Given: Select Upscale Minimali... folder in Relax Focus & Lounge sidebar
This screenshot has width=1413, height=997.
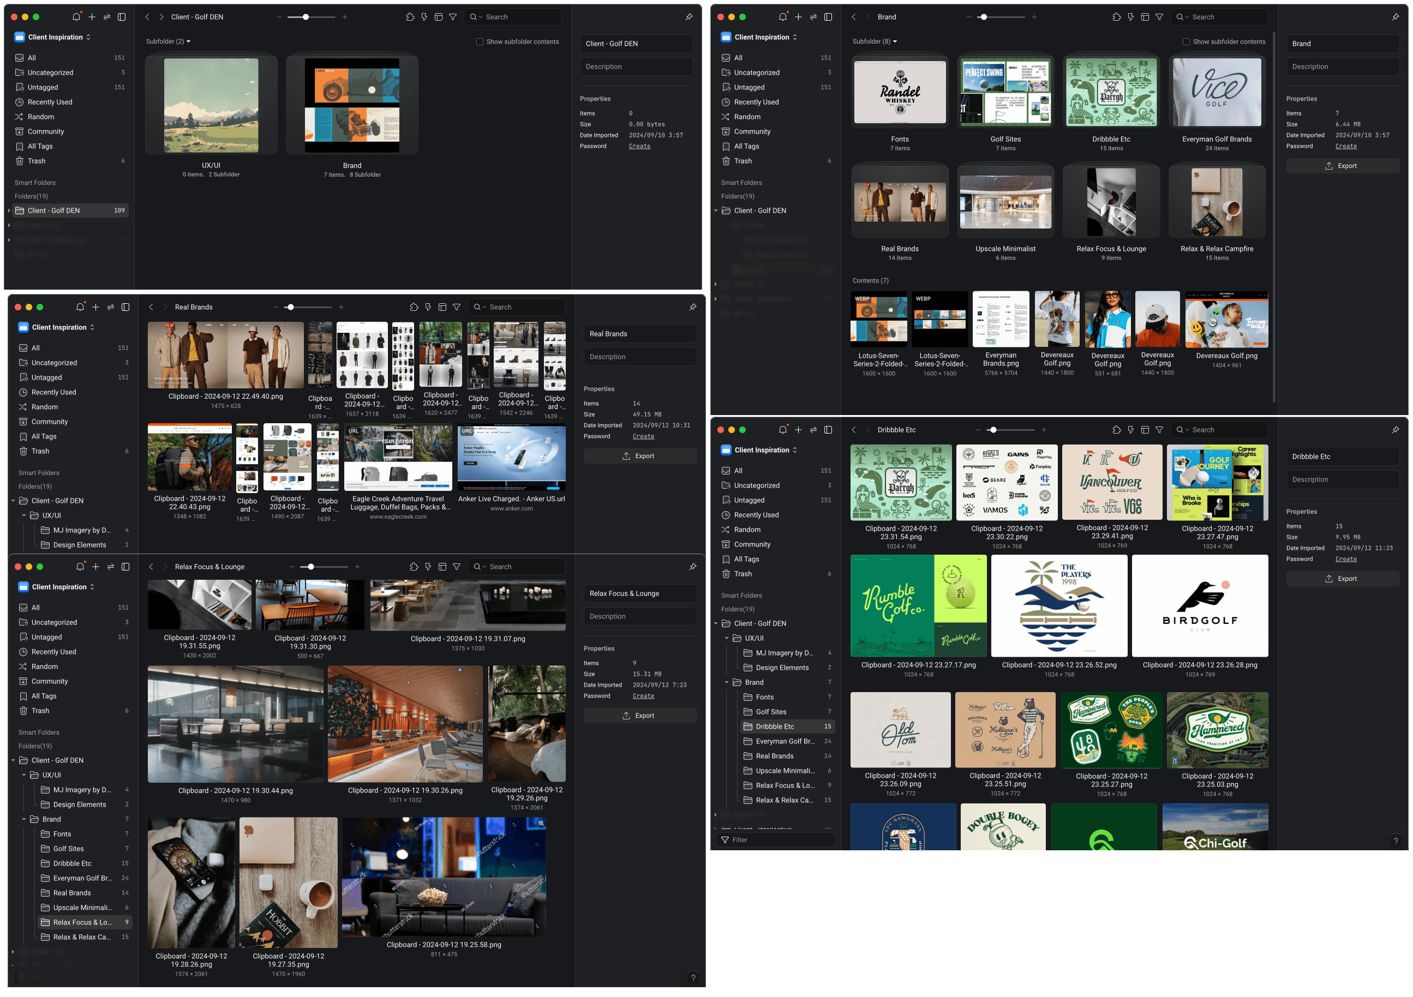Looking at the screenshot, I should (85, 908).
